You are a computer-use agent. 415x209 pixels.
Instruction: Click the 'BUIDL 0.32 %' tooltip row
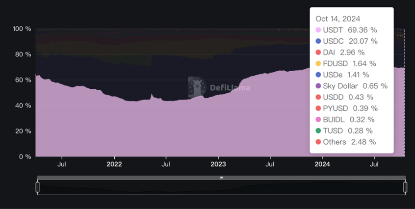click(x=345, y=120)
